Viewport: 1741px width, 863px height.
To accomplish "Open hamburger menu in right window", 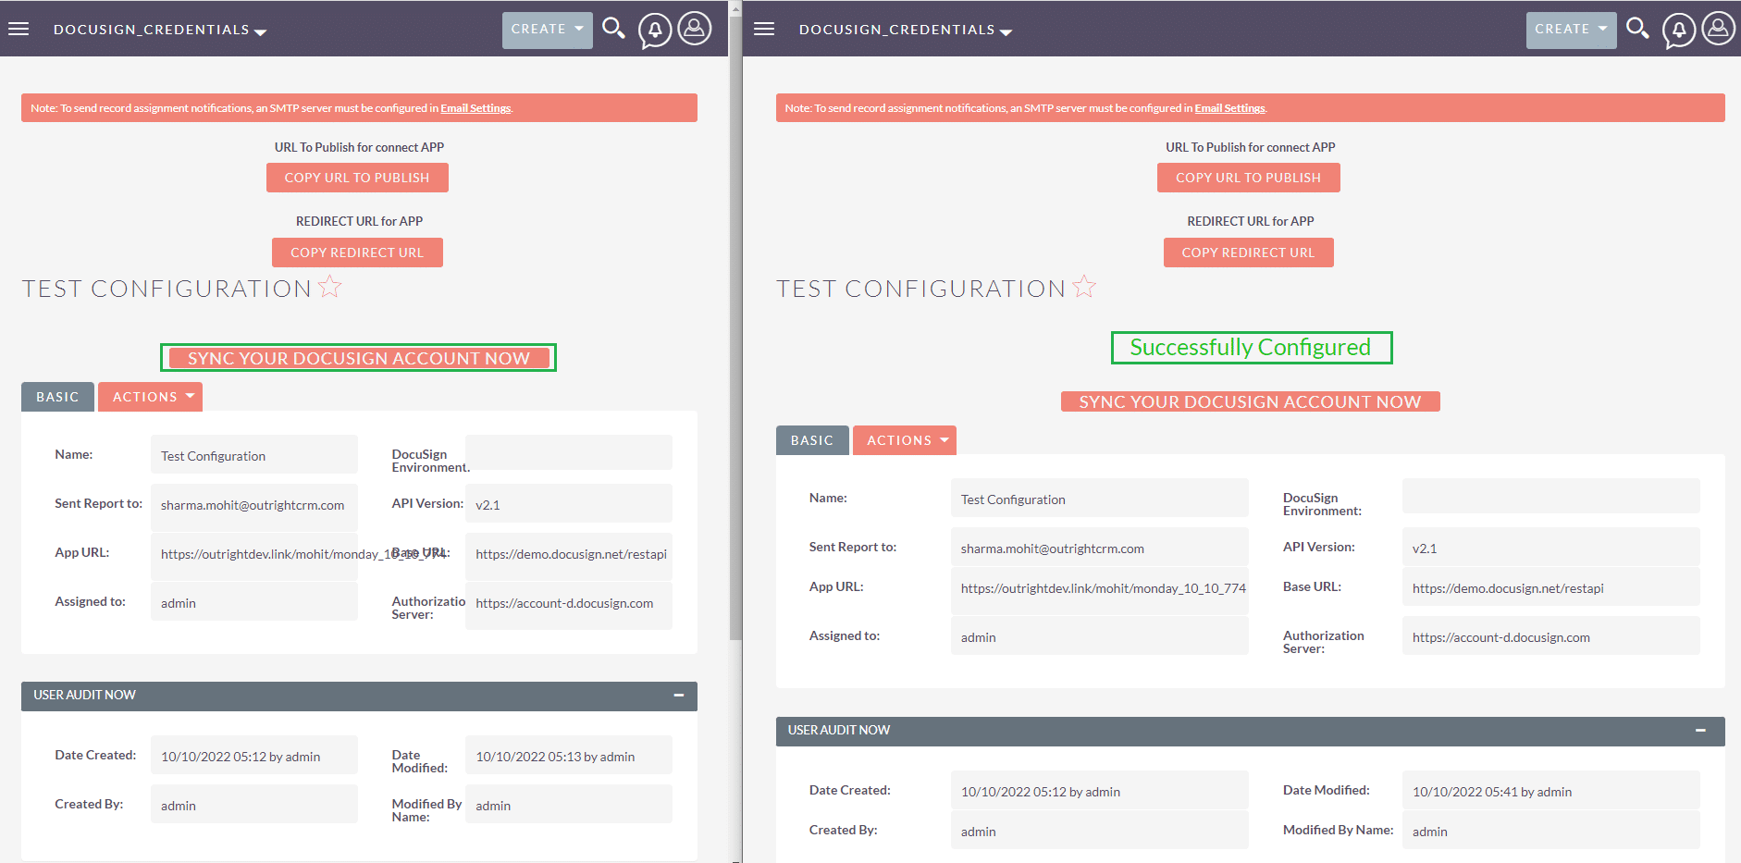I will click(x=764, y=29).
